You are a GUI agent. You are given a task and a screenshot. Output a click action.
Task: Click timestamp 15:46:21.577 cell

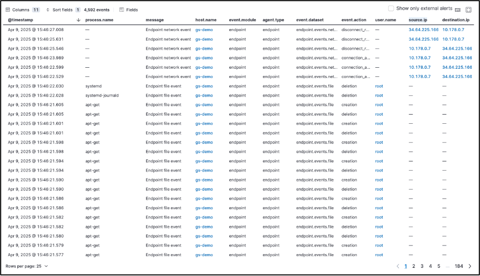pos(36,255)
